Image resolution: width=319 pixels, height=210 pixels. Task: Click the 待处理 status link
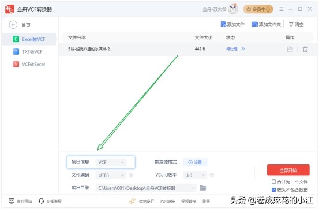[232, 49]
